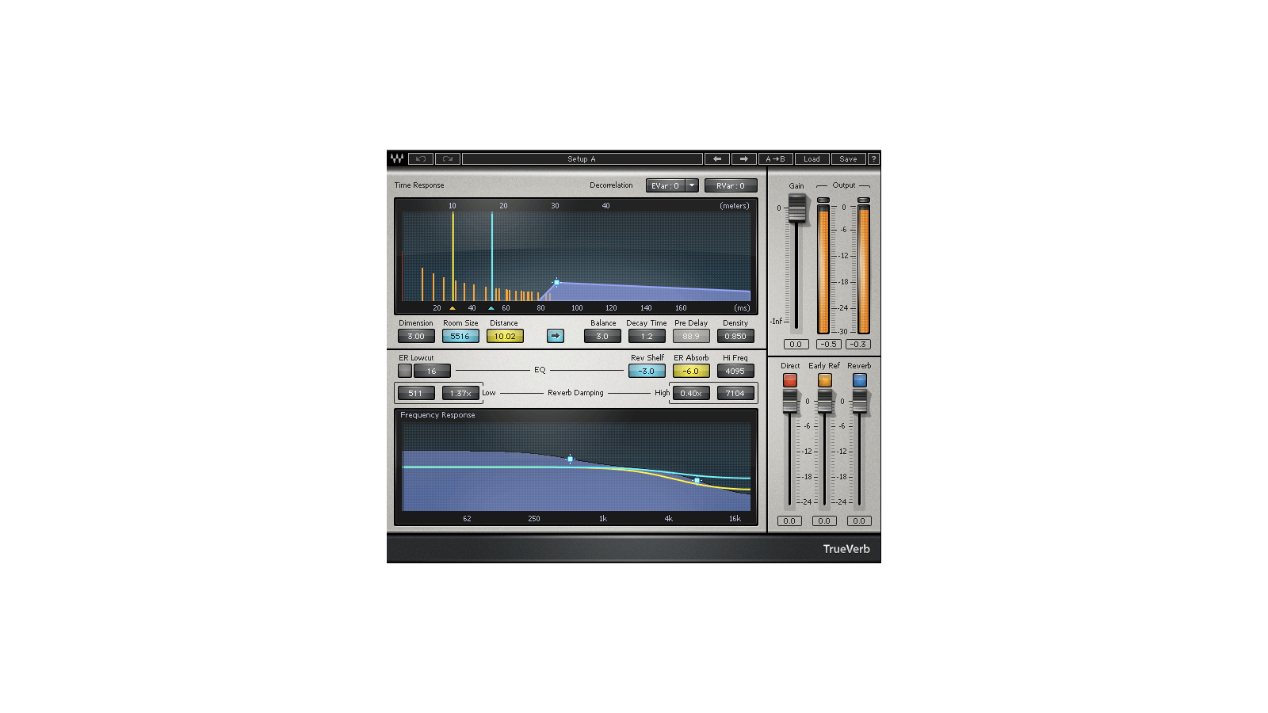
Task: Open the Load preset menu
Action: click(x=812, y=158)
